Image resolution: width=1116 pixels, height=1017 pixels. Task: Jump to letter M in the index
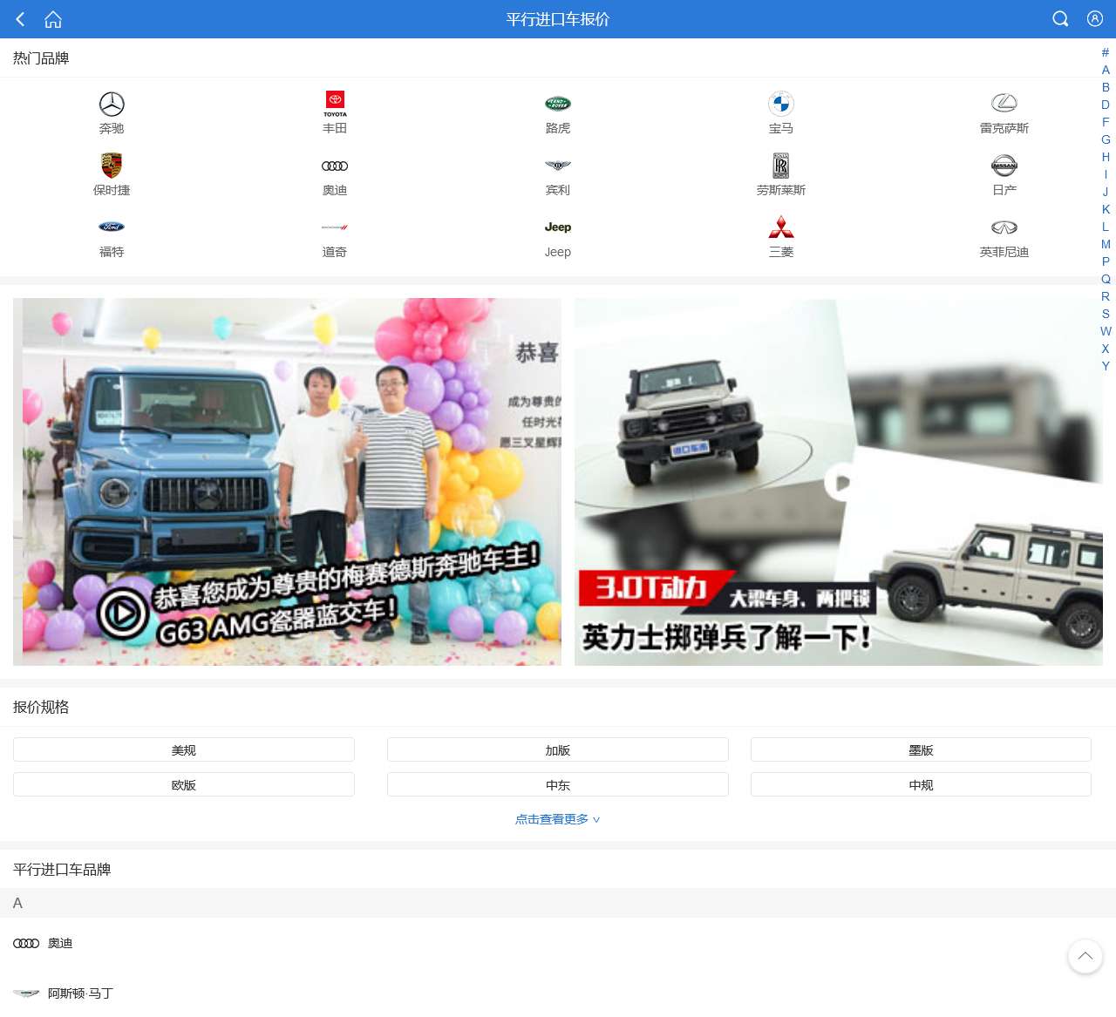pyautogui.click(x=1106, y=244)
